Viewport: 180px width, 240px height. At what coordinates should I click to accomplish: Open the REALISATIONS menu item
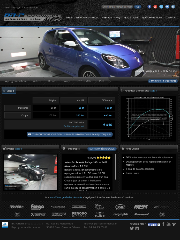tap(131, 18)
